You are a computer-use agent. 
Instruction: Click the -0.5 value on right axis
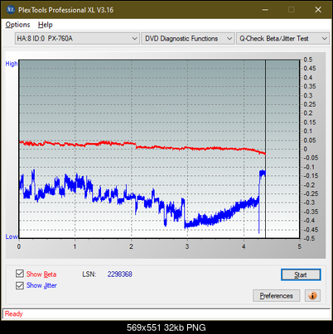pos(309,238)
